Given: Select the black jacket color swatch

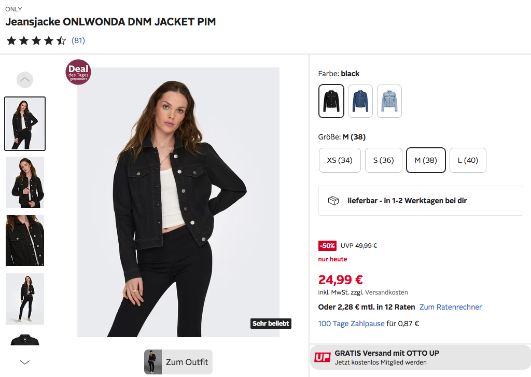Looking at the screenshot, I should [x=331, y=101].
